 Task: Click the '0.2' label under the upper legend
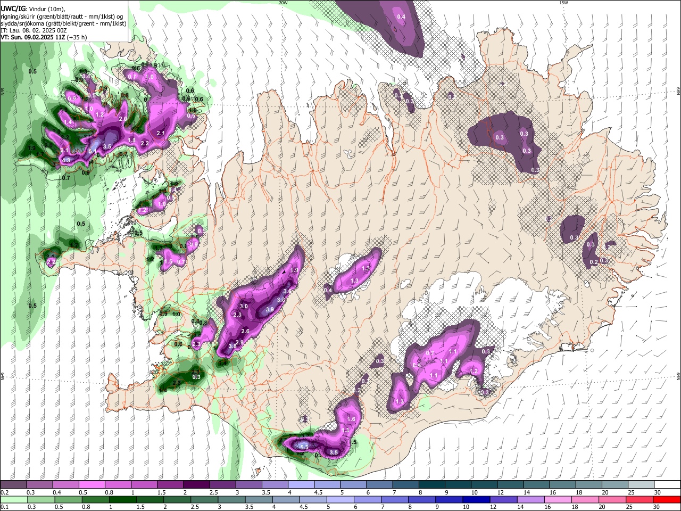4,492
